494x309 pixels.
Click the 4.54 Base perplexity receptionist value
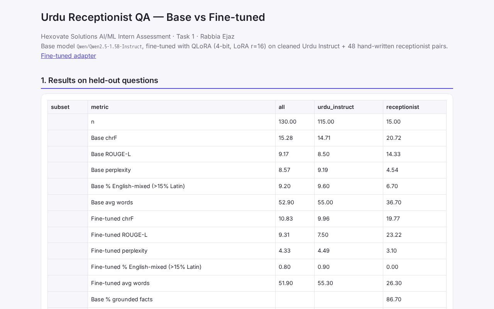(392, 170)
